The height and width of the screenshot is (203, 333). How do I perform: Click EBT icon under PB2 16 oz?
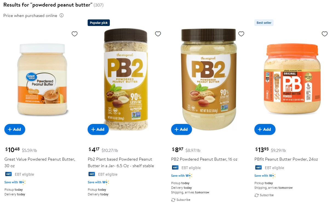(175, 168)
